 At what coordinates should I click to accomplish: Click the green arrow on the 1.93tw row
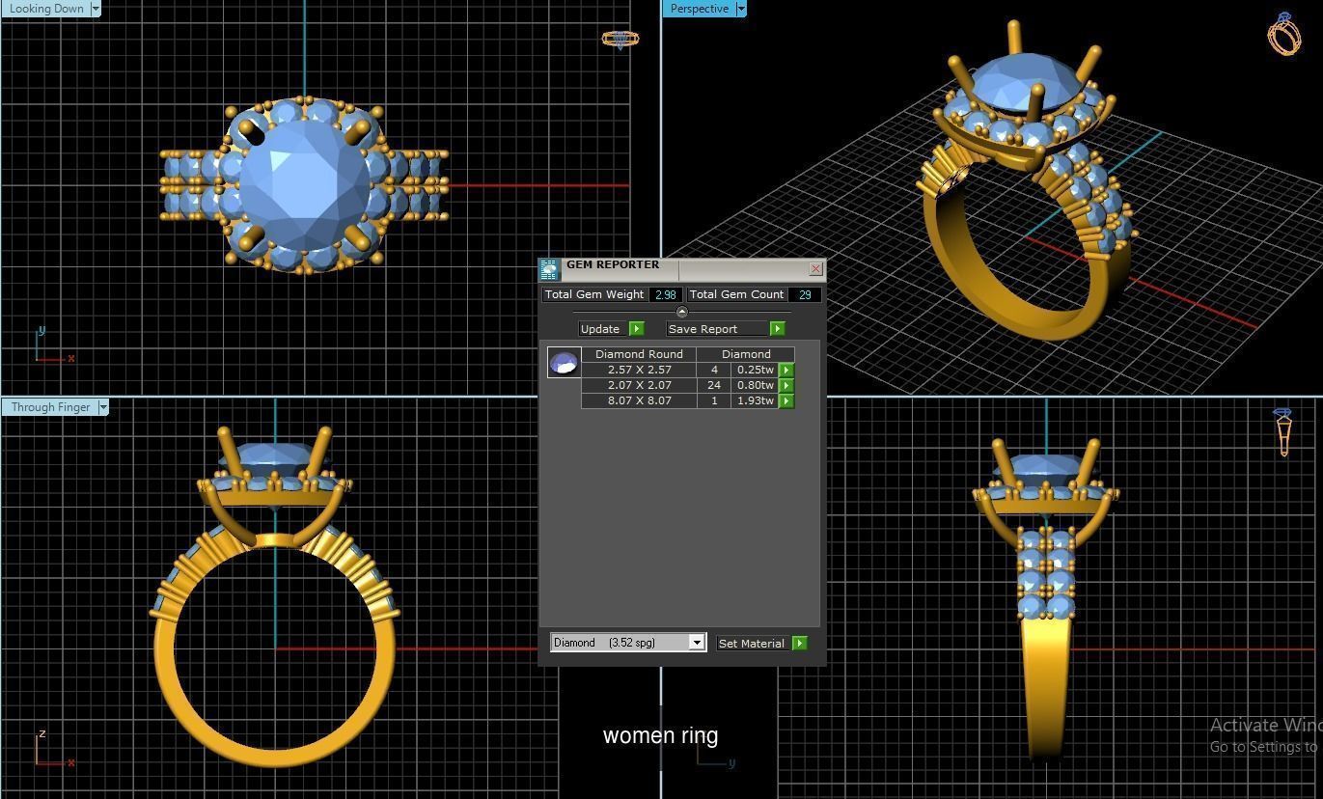[x=786, y=400]
